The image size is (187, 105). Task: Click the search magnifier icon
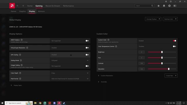[x=152, y=6]
